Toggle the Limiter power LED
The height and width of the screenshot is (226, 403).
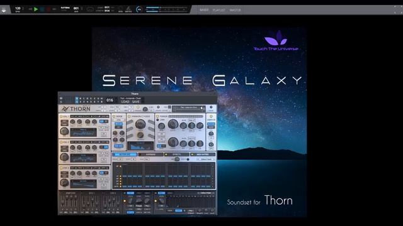point(211,116)
